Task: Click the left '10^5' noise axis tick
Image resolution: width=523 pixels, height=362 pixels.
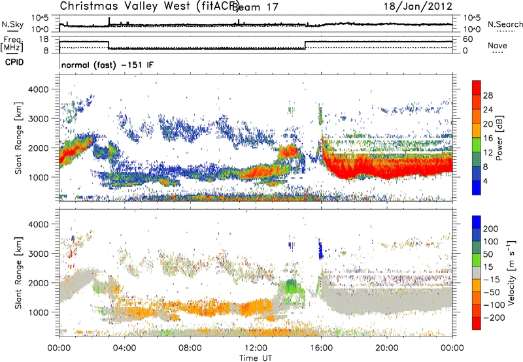Action: pyautogui.click(x=40, y=18)
